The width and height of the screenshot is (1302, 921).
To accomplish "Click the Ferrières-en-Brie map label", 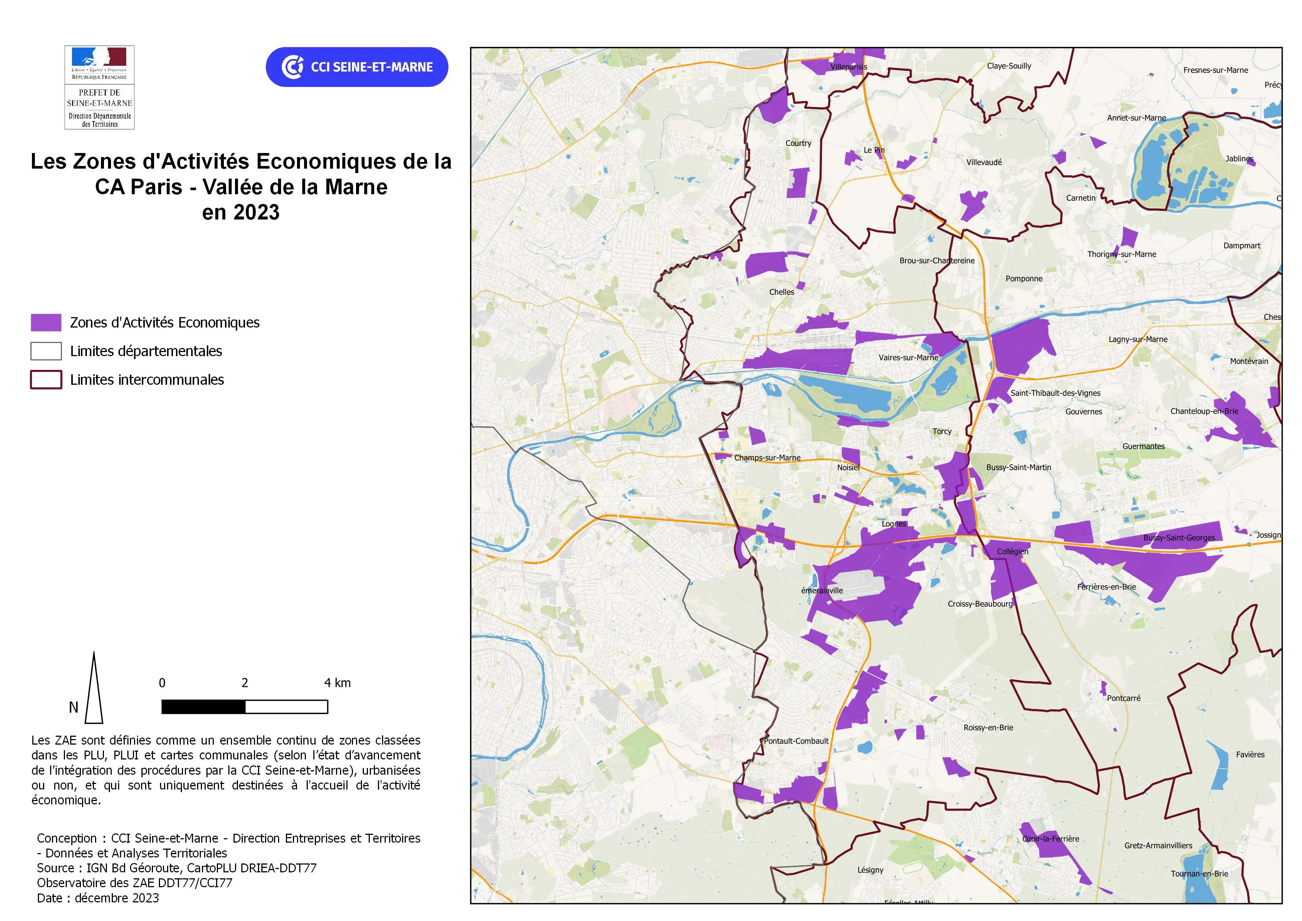I will [x=1106, y=587].
